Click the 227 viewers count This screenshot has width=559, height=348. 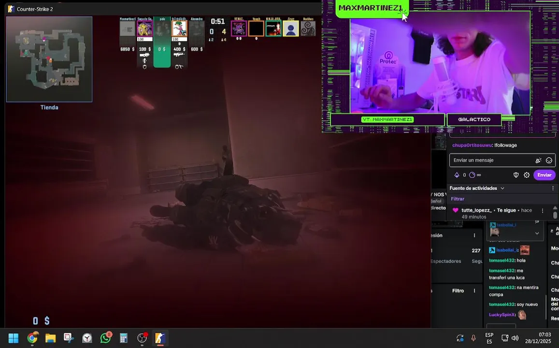(x=476, y=251)
